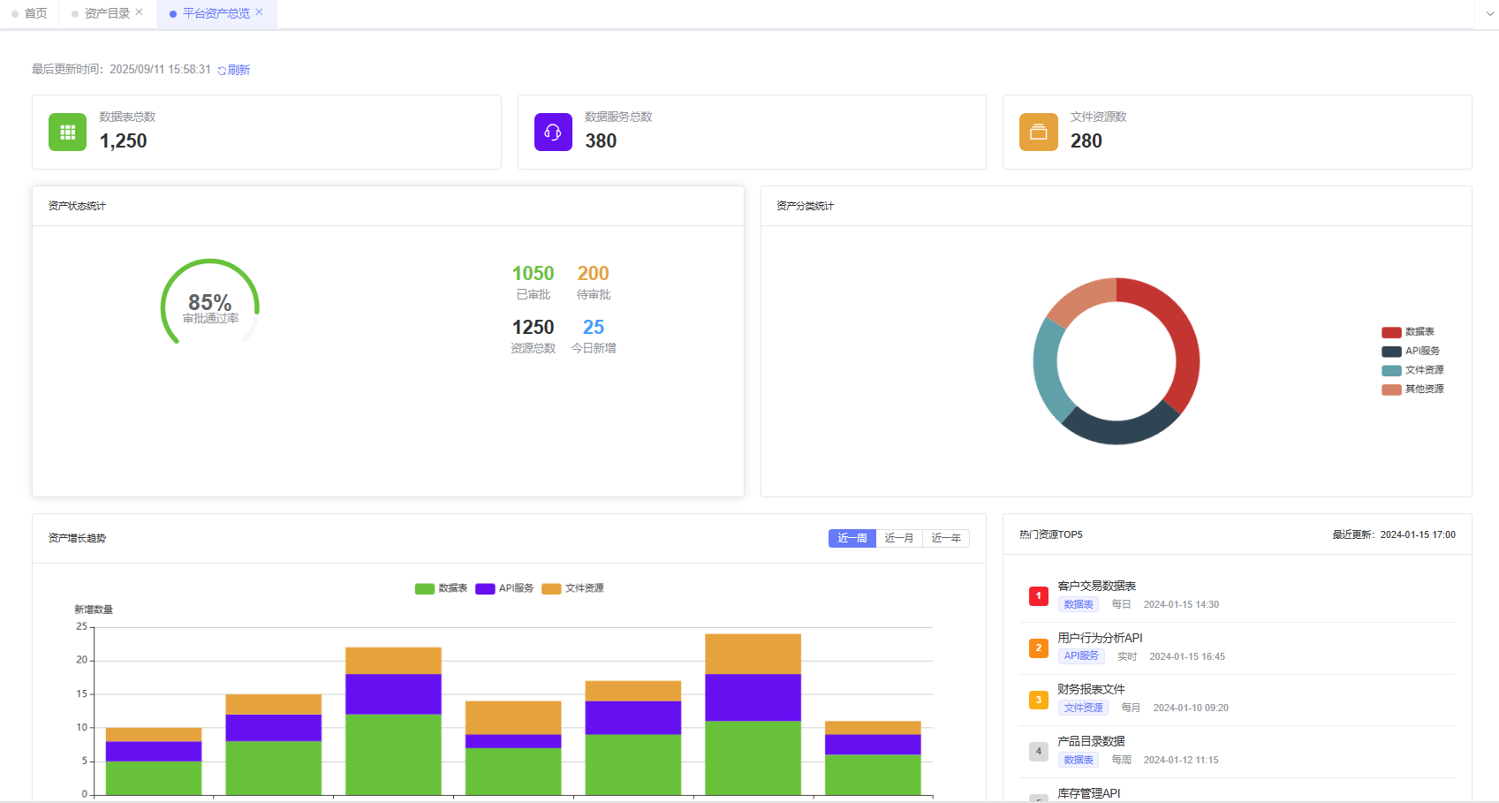Close the 资产目录 tab
Screen dimensions: 1499x803
140,12
